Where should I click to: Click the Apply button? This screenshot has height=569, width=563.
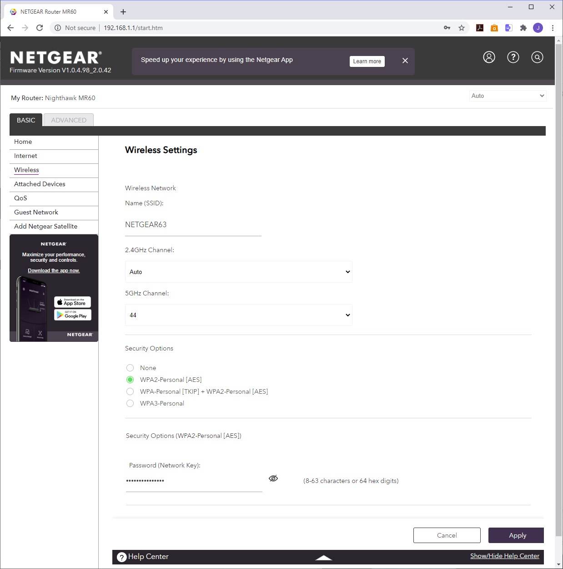click(x=516, y=535)
